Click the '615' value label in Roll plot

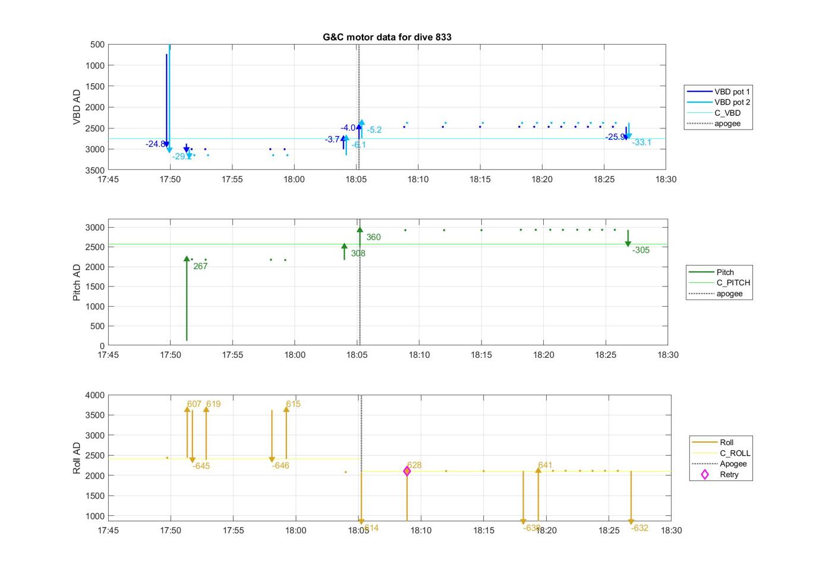(x=293, y=404)
